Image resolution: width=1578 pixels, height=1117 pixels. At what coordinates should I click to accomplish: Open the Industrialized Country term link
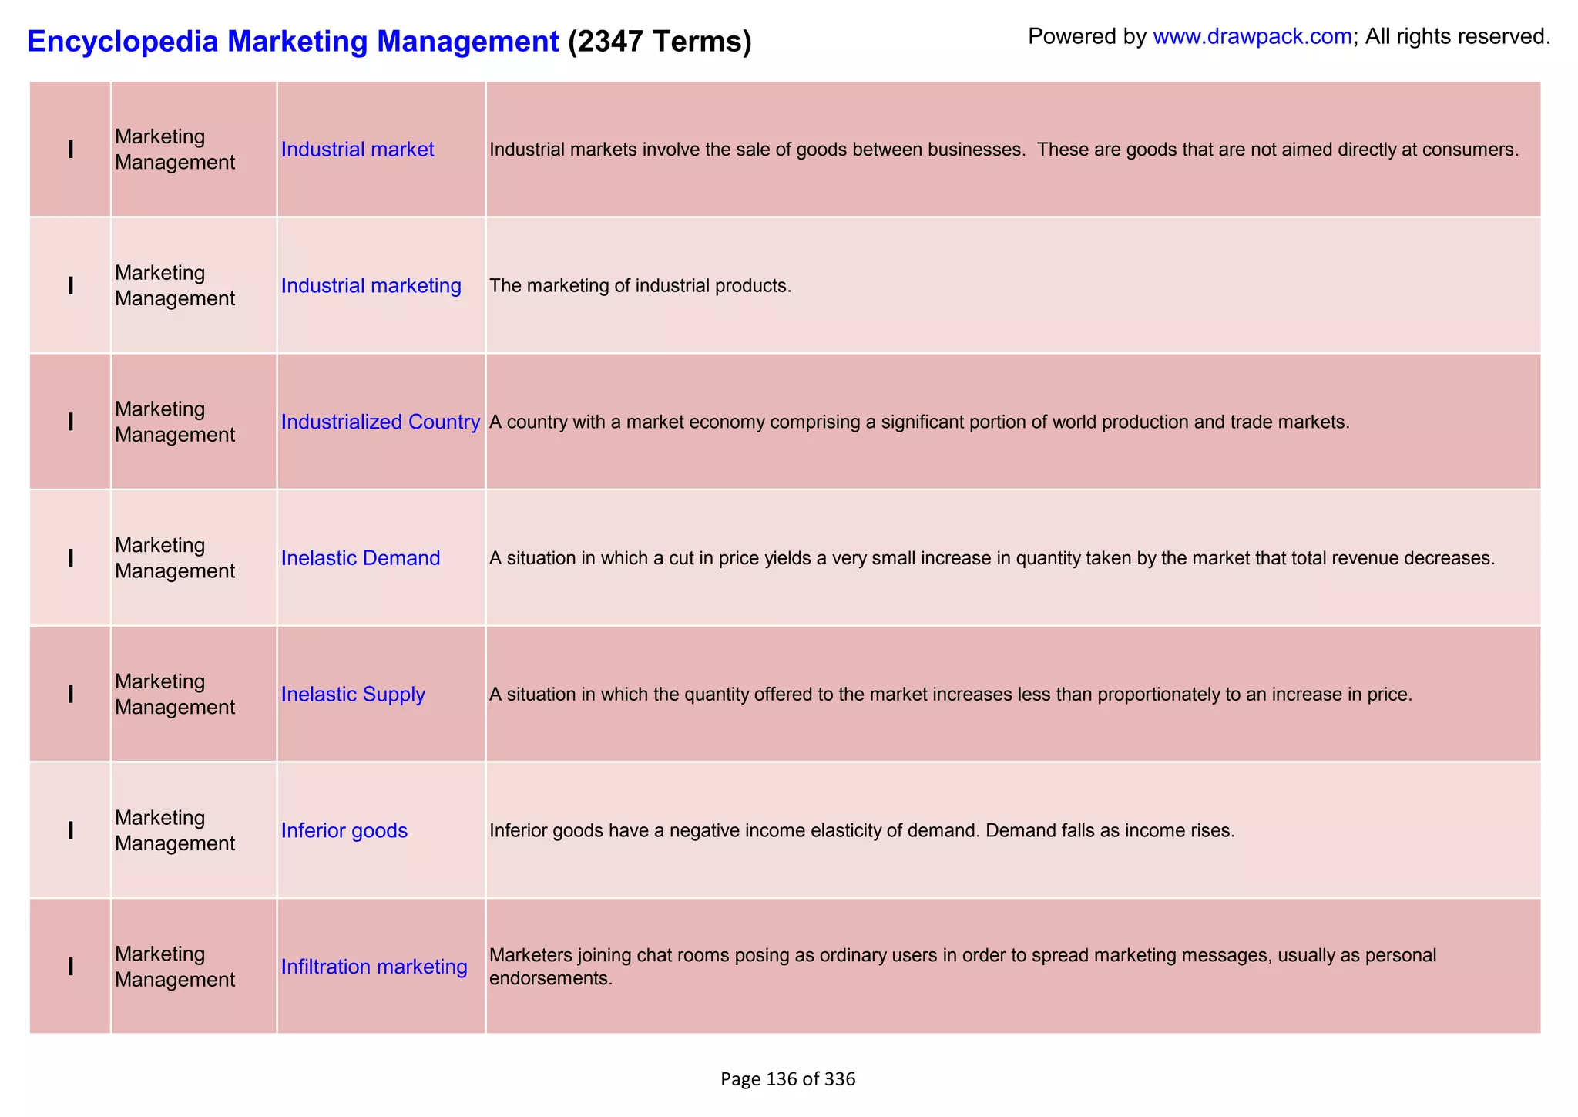(381, 422)
